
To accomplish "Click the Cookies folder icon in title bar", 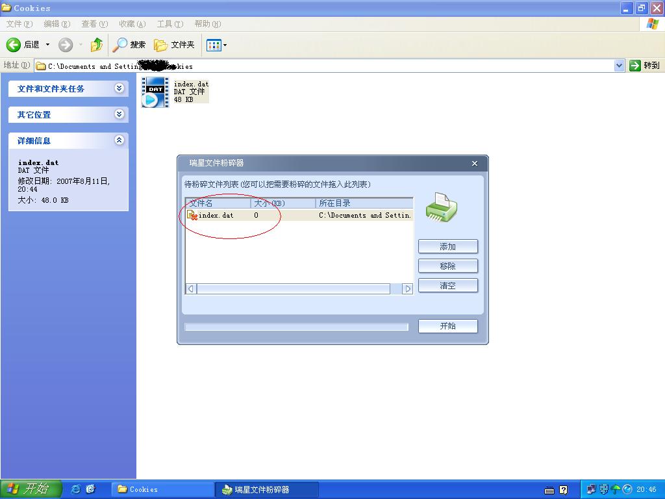I will pos(6,8).
